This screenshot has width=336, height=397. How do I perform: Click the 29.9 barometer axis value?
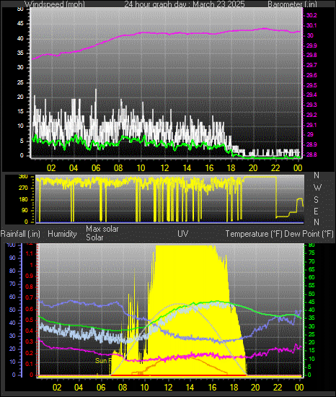[311, 45]
